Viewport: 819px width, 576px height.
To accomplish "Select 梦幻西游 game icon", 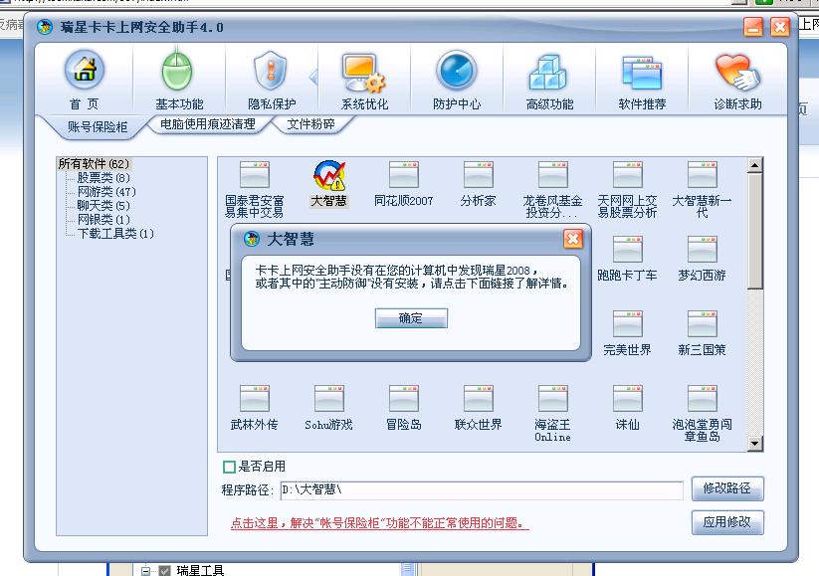I will pos(703,249).
